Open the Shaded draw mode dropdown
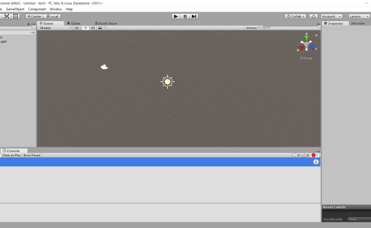 click(55, 28)
